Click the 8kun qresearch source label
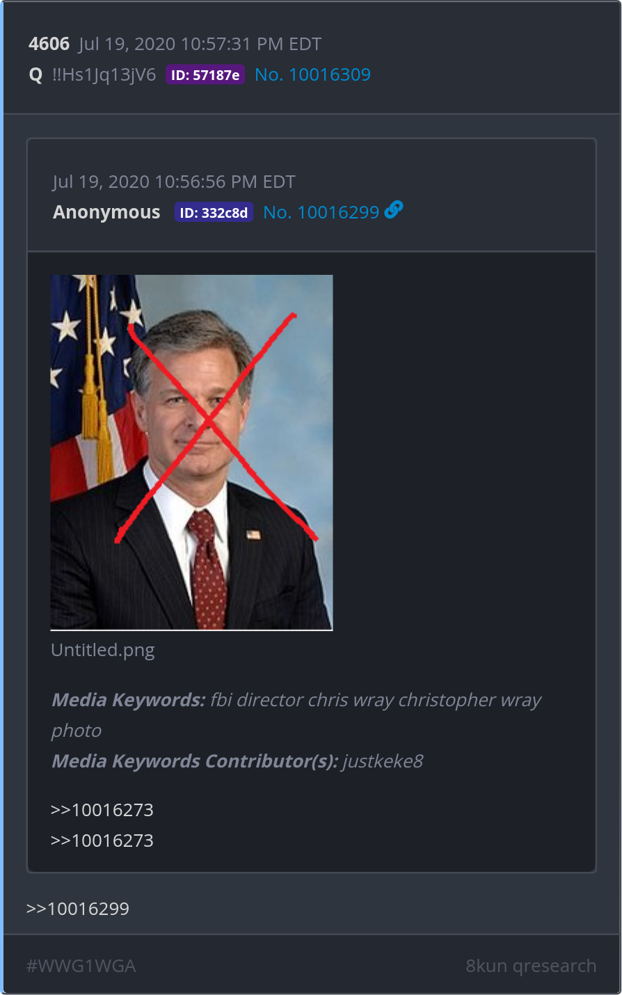The height and width of the screenshot is (995, 622). click(x=531, y=966)
